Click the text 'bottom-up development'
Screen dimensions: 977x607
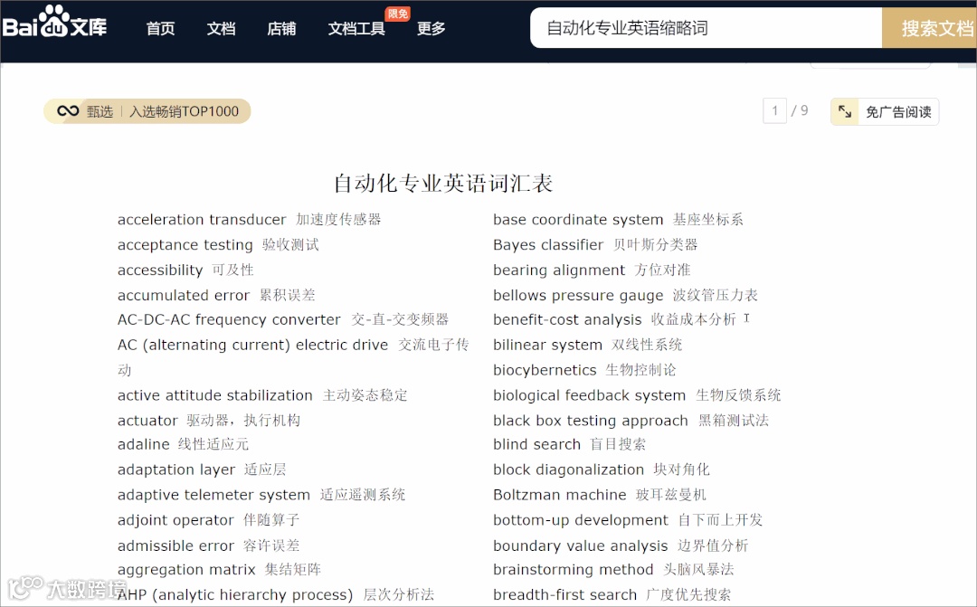[581, 520]
